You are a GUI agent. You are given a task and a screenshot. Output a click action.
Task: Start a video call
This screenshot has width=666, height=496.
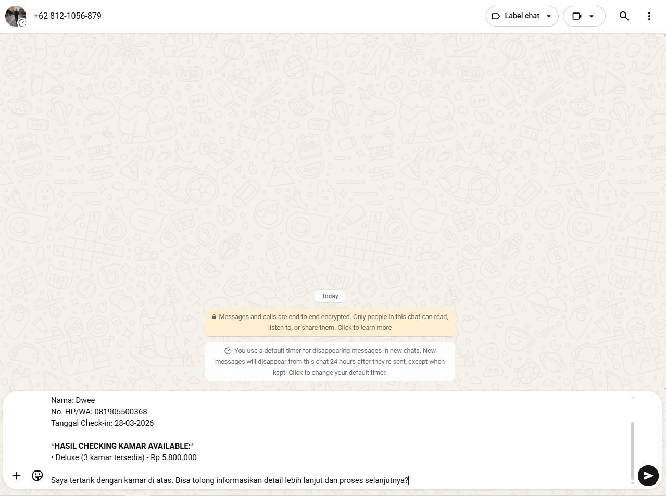576,16
